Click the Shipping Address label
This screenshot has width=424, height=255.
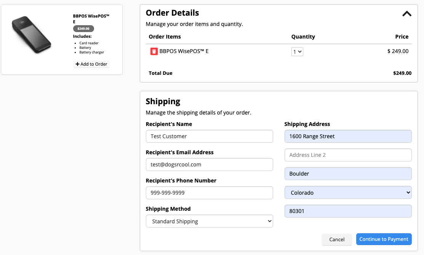pyautogui.click(x=307, y=124)
